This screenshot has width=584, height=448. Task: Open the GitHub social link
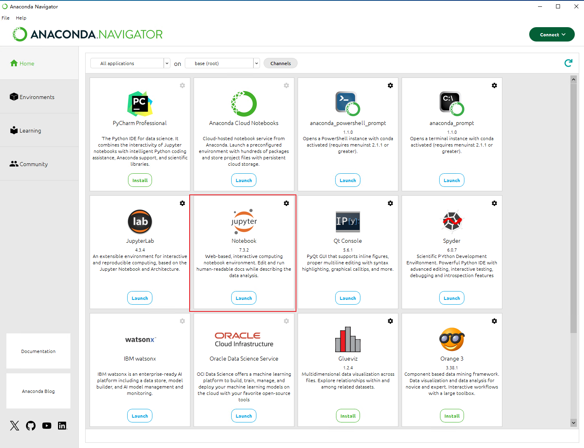pyautogui.click(x=31, y=426)
